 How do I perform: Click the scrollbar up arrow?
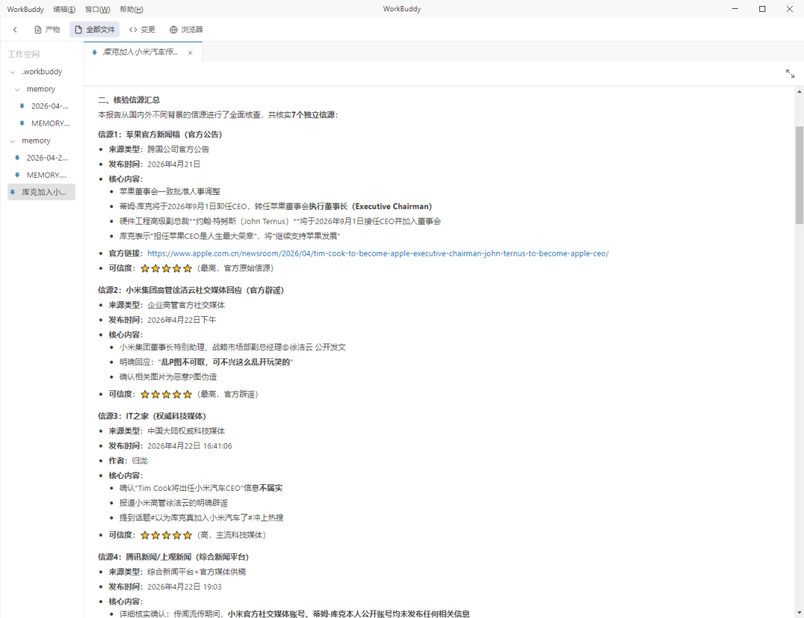pos(800,91)
